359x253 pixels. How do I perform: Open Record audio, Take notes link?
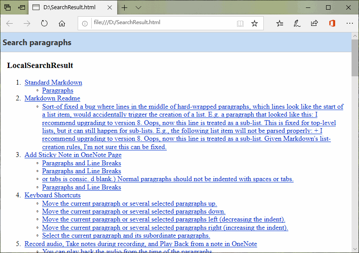click(141, 244)
